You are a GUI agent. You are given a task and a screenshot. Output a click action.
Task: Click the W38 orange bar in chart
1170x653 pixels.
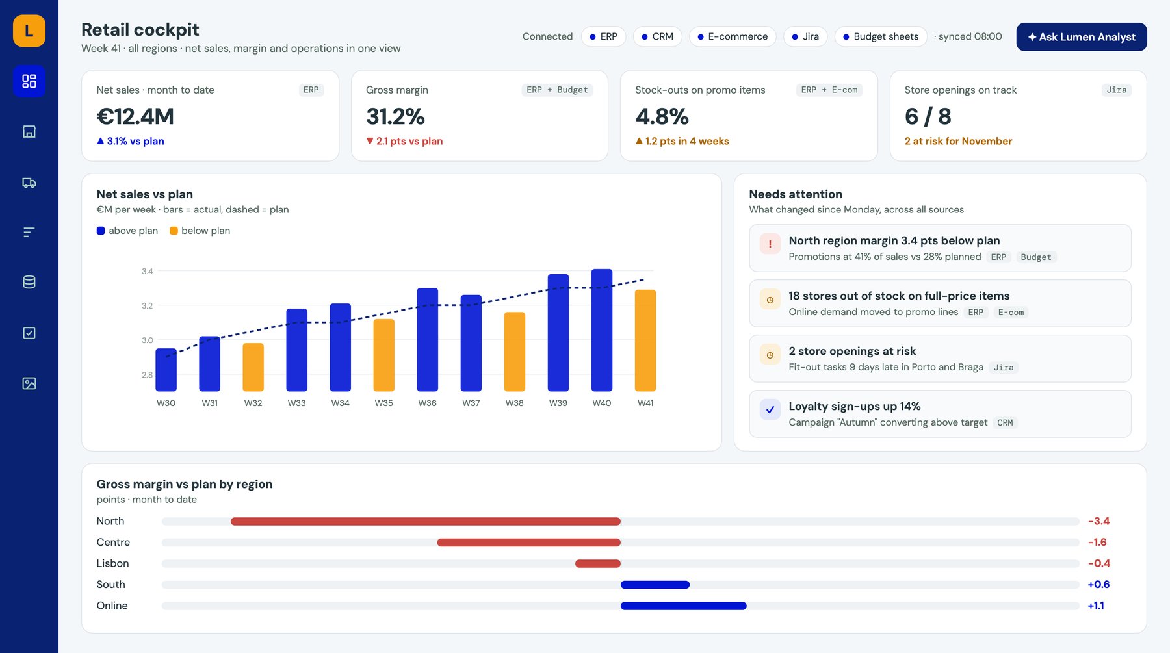[x=515, y=352]
